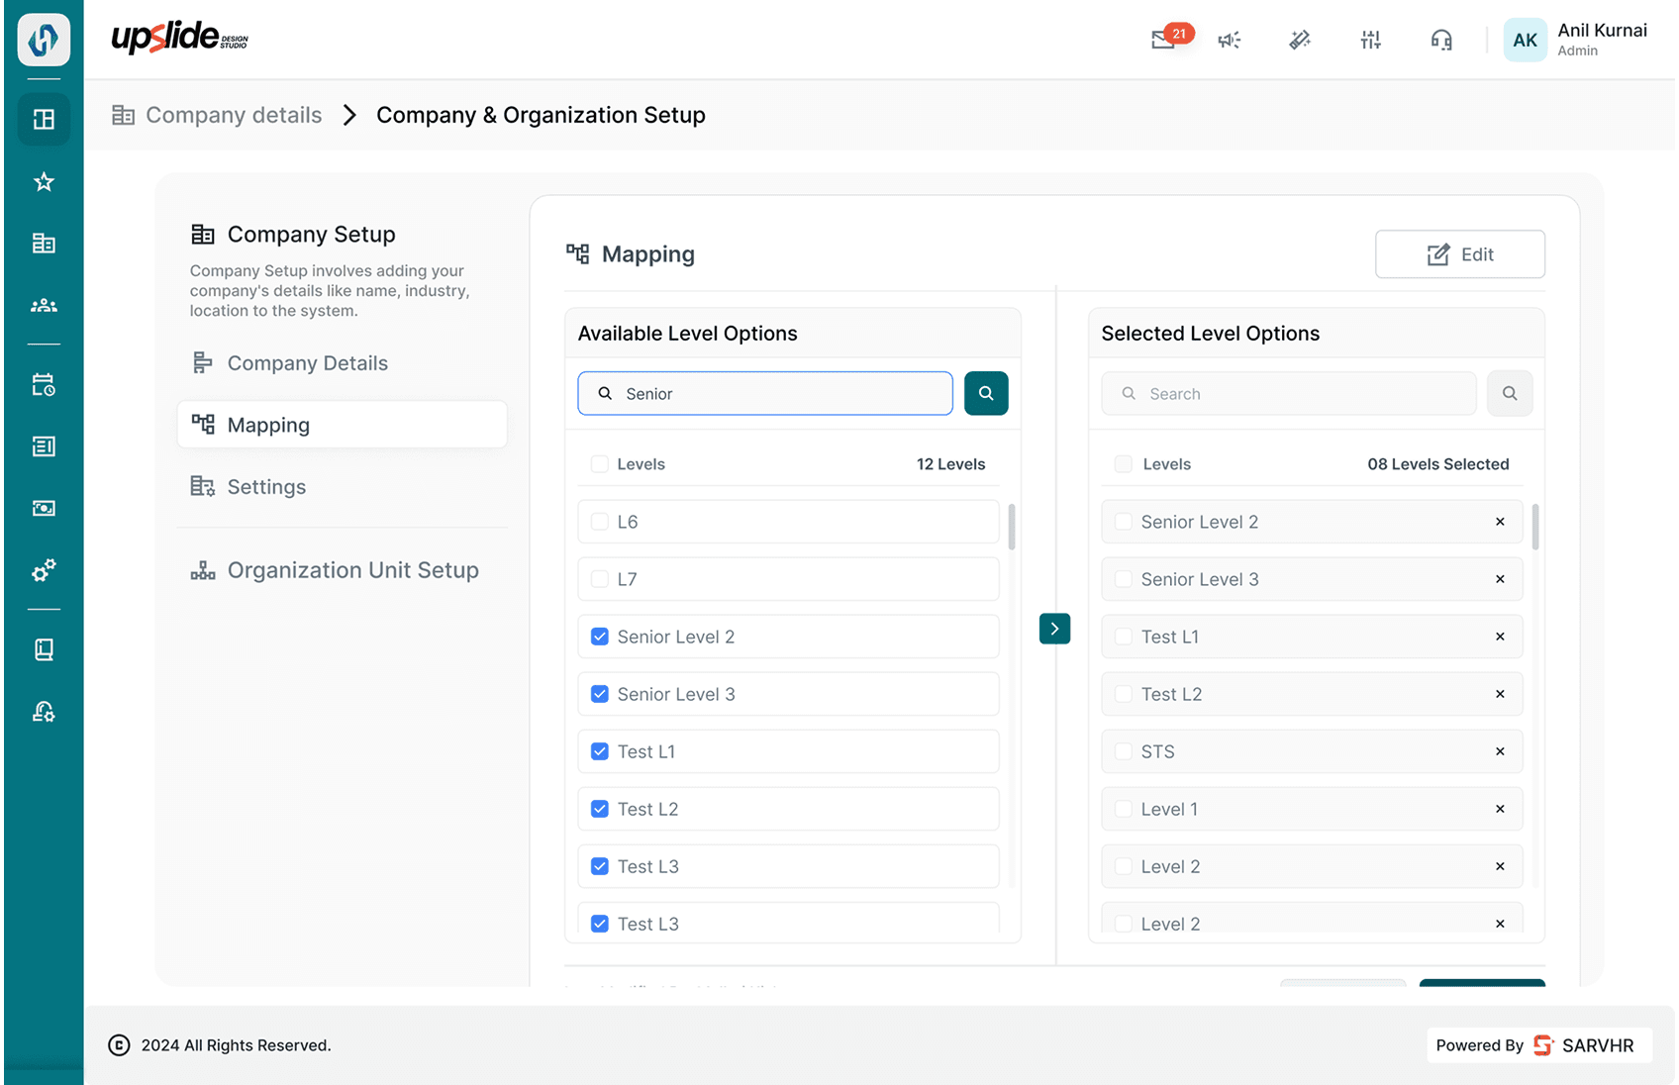Go back to Company details breadcrumb
This screenshot has height=1085, width=1679.
(233, 115)
